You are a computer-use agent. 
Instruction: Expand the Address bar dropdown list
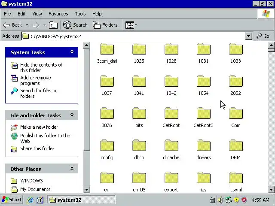(x=248, y=36)
